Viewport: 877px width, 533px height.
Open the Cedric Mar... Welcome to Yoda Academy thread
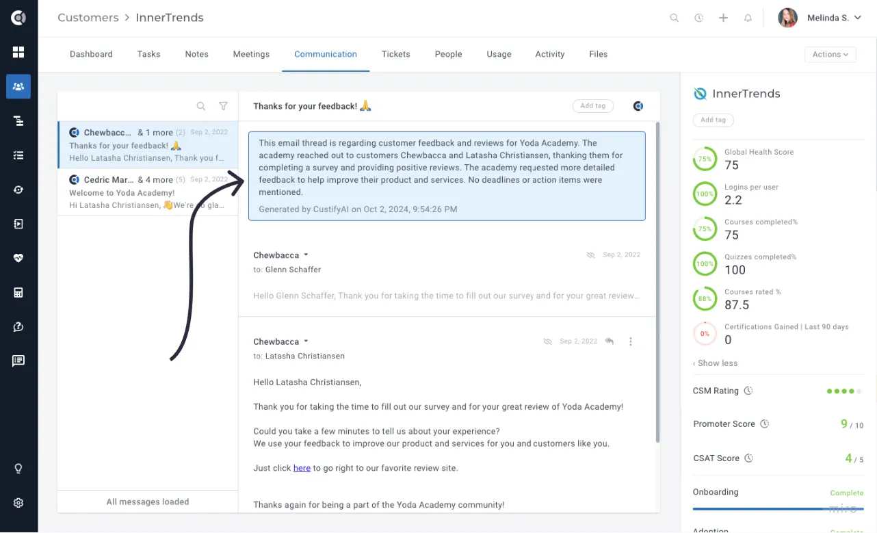[148, 192]
